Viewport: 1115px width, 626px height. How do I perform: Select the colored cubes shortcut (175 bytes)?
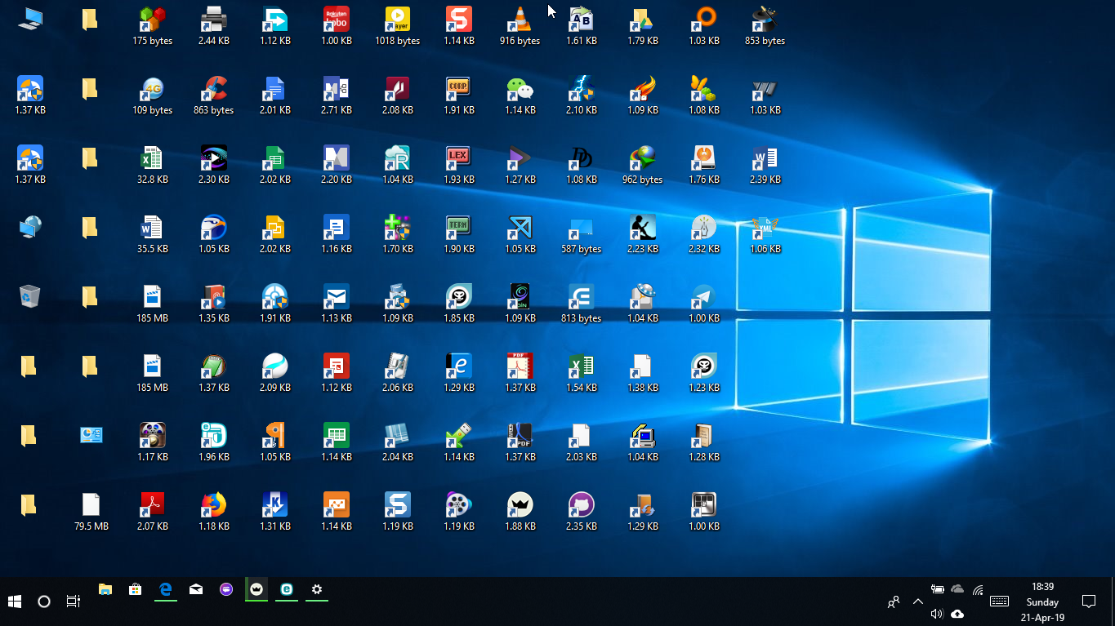pos(152,19)
